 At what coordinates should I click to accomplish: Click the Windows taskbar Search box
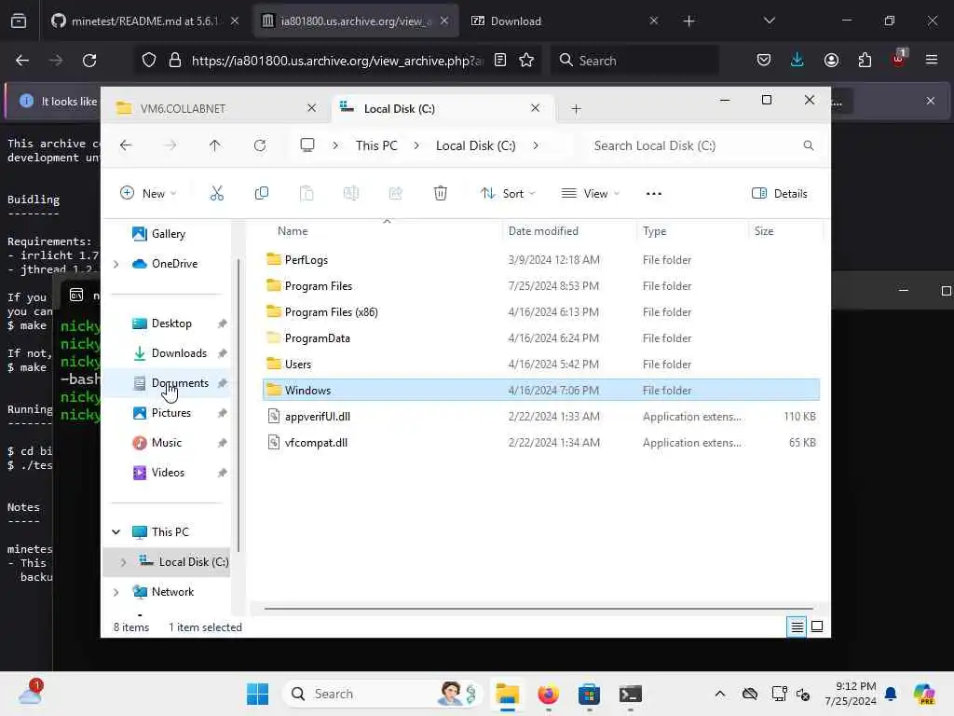[382, 694]
